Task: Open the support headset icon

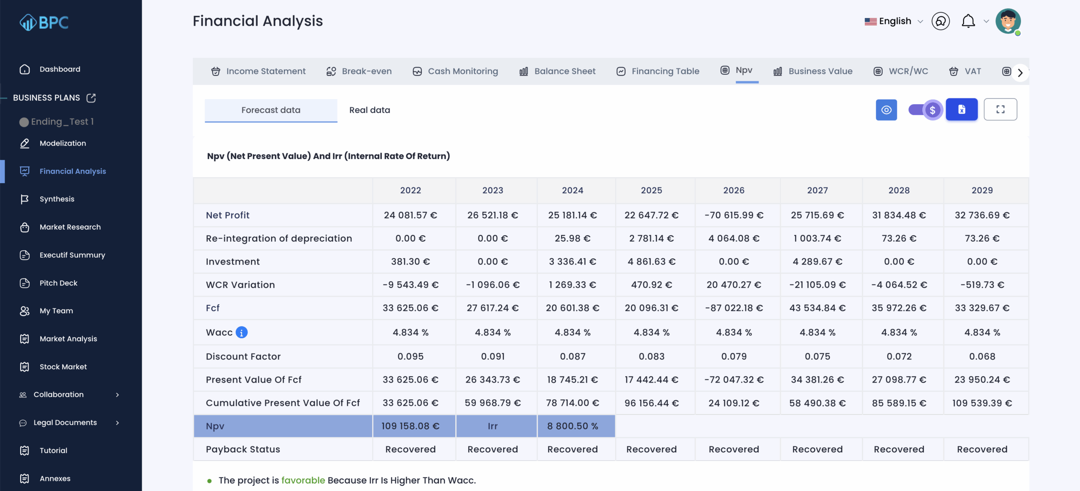Action: [940, 21]
